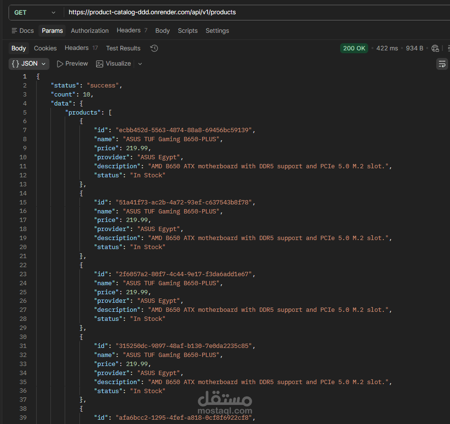Open the request Headers 7 tab
Image resolution: width=450 pixels, height=424 pixels.
click(132, 30)
